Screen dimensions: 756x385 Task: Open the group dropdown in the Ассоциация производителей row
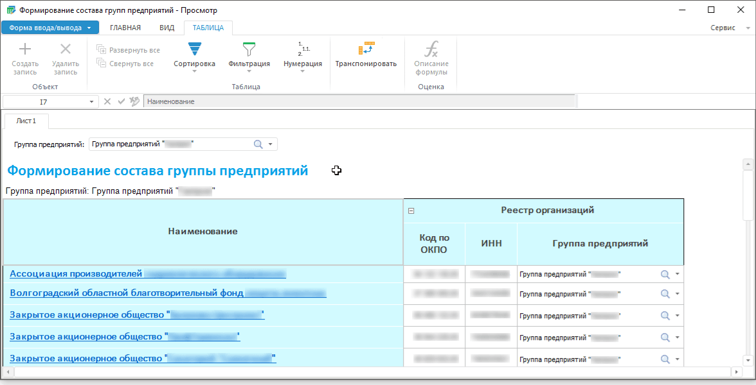[x=678, y=275]
